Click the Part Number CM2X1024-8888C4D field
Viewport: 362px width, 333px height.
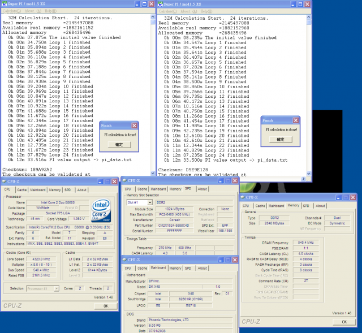(174, 225)
